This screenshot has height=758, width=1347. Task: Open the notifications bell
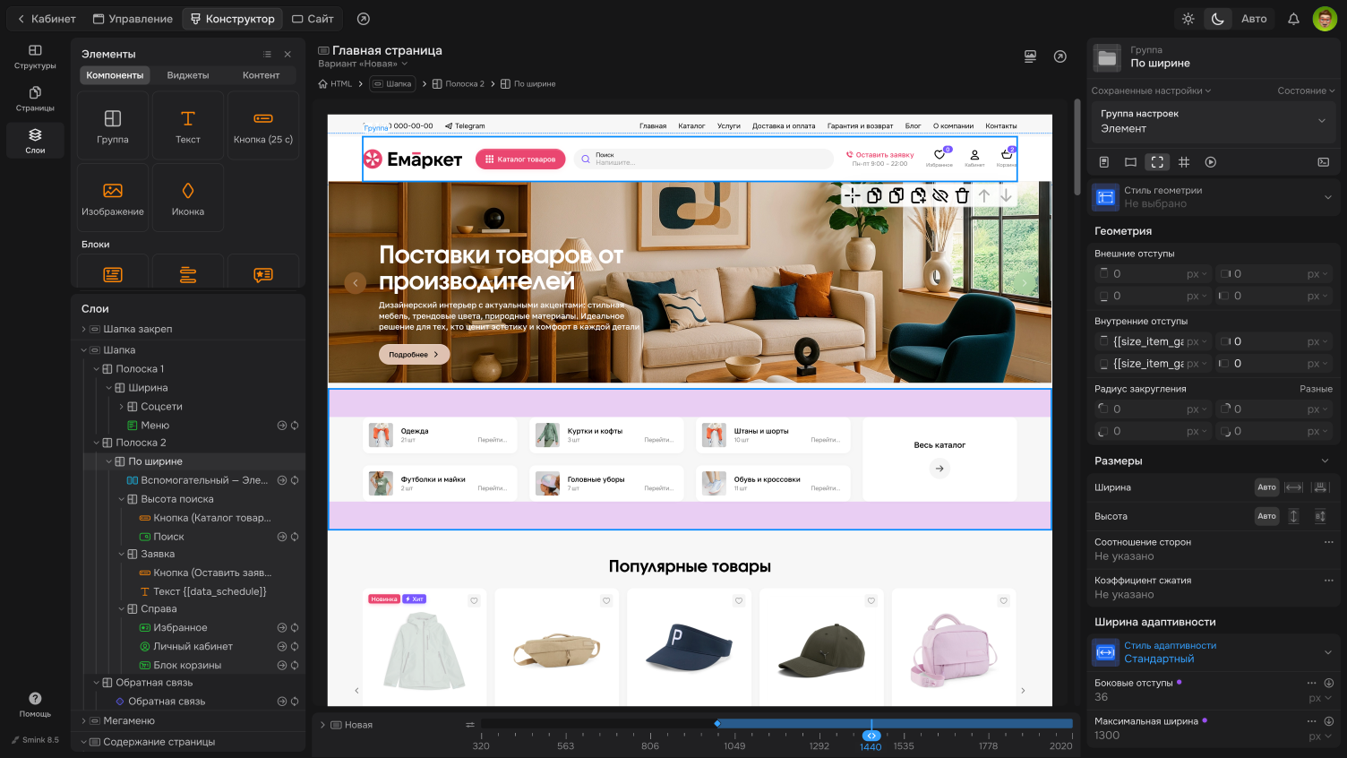point(1293,19)
